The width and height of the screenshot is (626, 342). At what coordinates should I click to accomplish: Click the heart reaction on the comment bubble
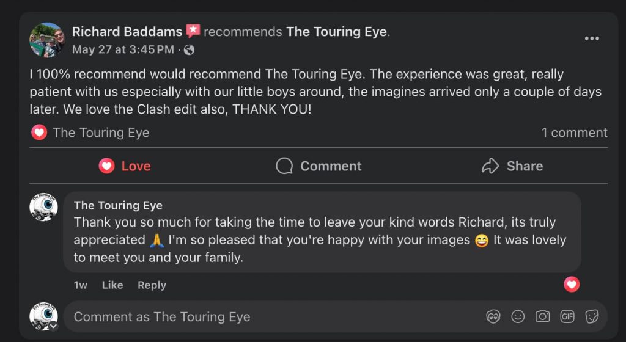click(572, 284)
